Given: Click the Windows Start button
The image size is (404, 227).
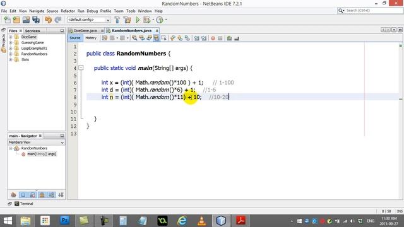Looking at the screenshot, I should click(8, 221).
